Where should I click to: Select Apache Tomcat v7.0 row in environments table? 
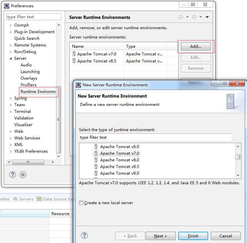click(124, 54)
